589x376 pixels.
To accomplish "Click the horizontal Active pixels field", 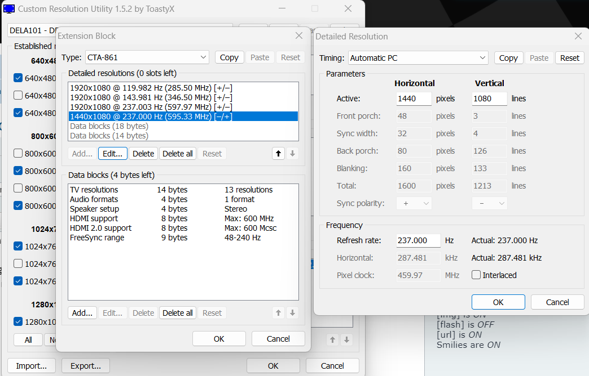I will (x=414, y=99).
